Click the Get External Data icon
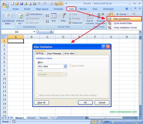 tap(8, 15)
